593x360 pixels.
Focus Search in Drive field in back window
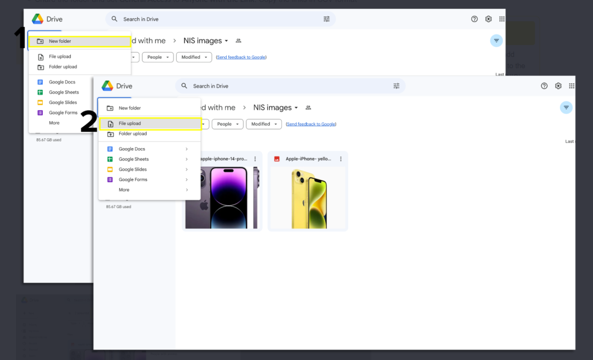pos(221,19)
